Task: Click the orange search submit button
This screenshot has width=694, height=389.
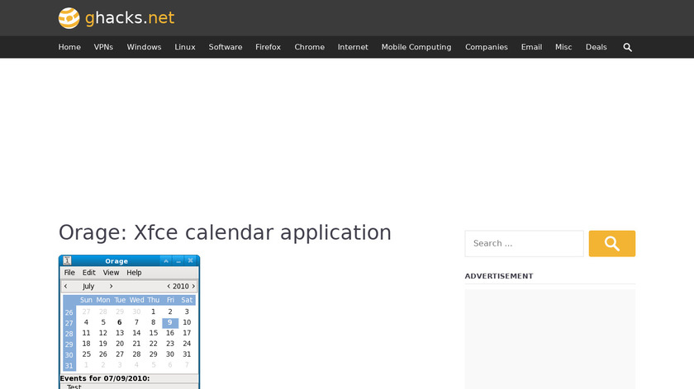Action: [x=611, y=243]
